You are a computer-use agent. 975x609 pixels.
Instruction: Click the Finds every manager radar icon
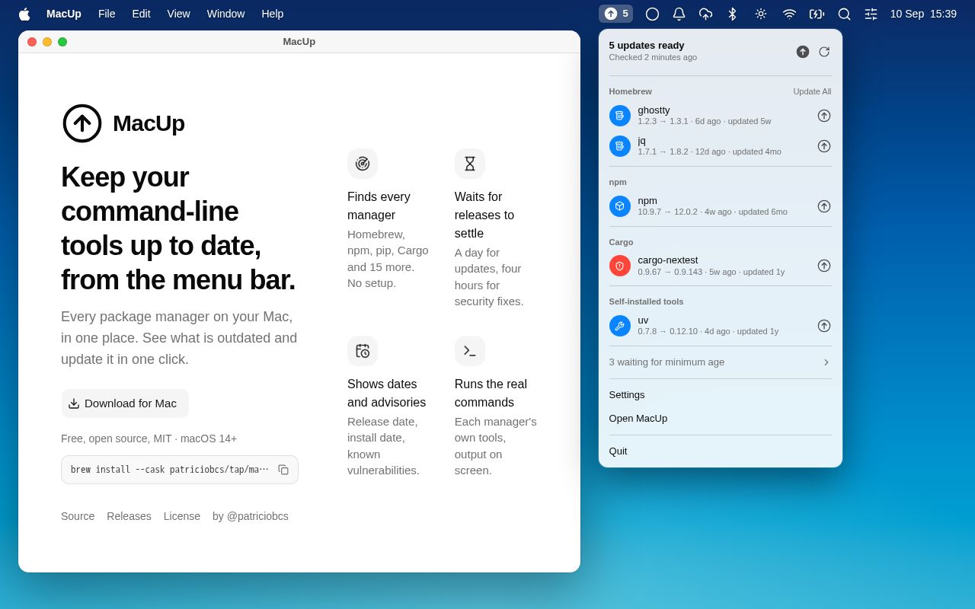[363, 164]
